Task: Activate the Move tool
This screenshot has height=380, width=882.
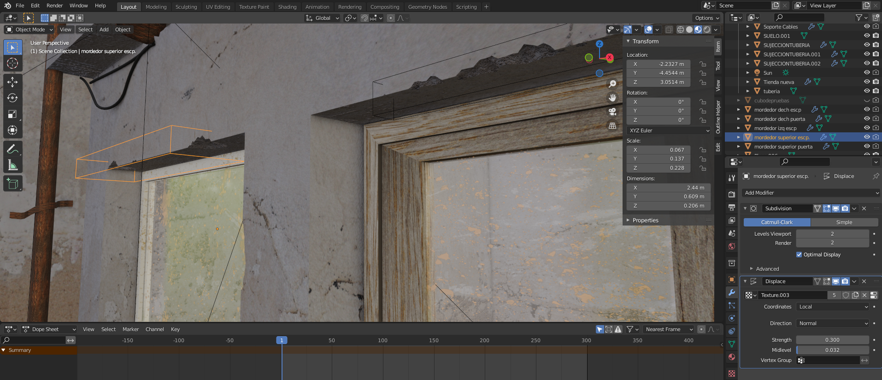Action: (x=12, y=82)
